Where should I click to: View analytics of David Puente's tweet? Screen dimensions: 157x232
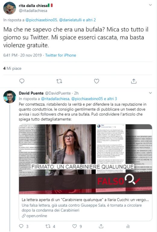pyautogui.click(x=128, y=226)
